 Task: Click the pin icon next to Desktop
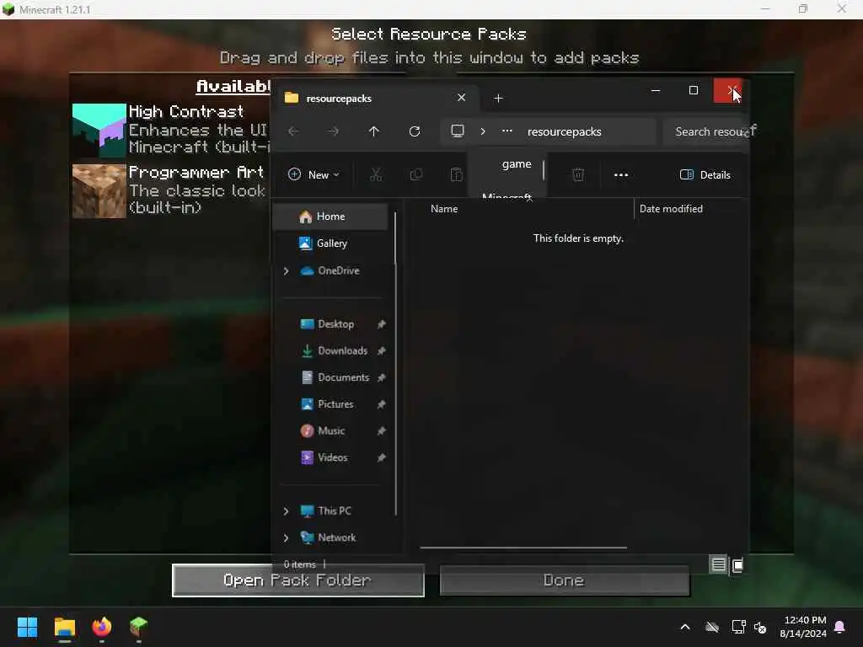[x=381, y=324]
